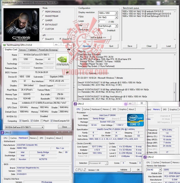This screenshot has width=180, height=183.
Task: Toggle the PhysX checkbox
Action: (x=41, y=121)
